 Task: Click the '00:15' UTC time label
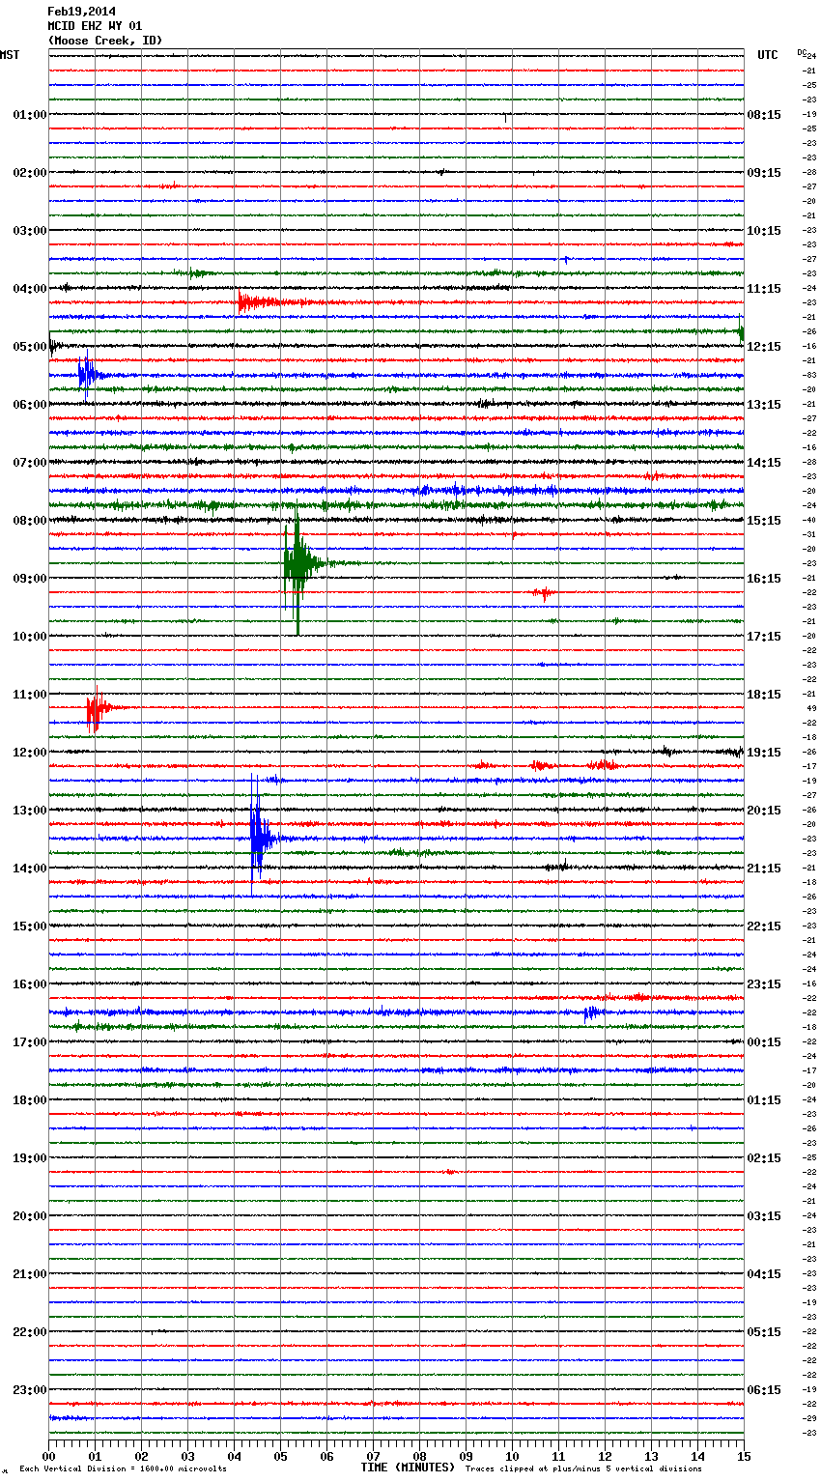coord(764,1042)
